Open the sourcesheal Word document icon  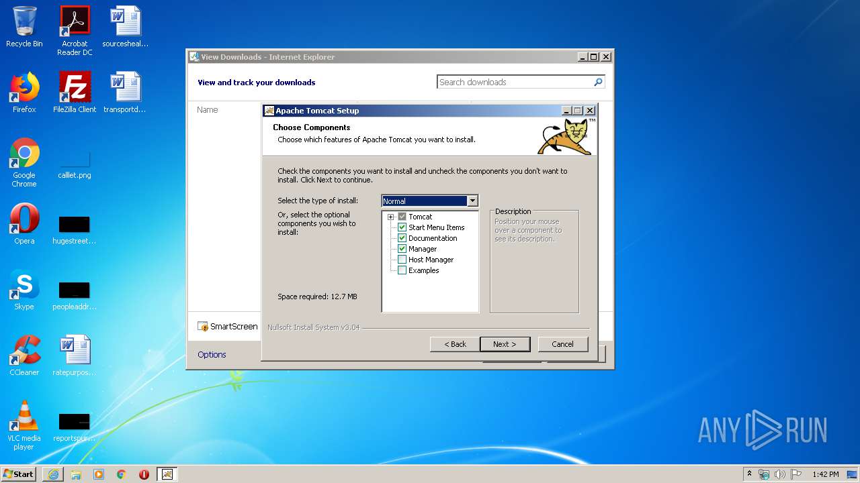coord(125,27)
